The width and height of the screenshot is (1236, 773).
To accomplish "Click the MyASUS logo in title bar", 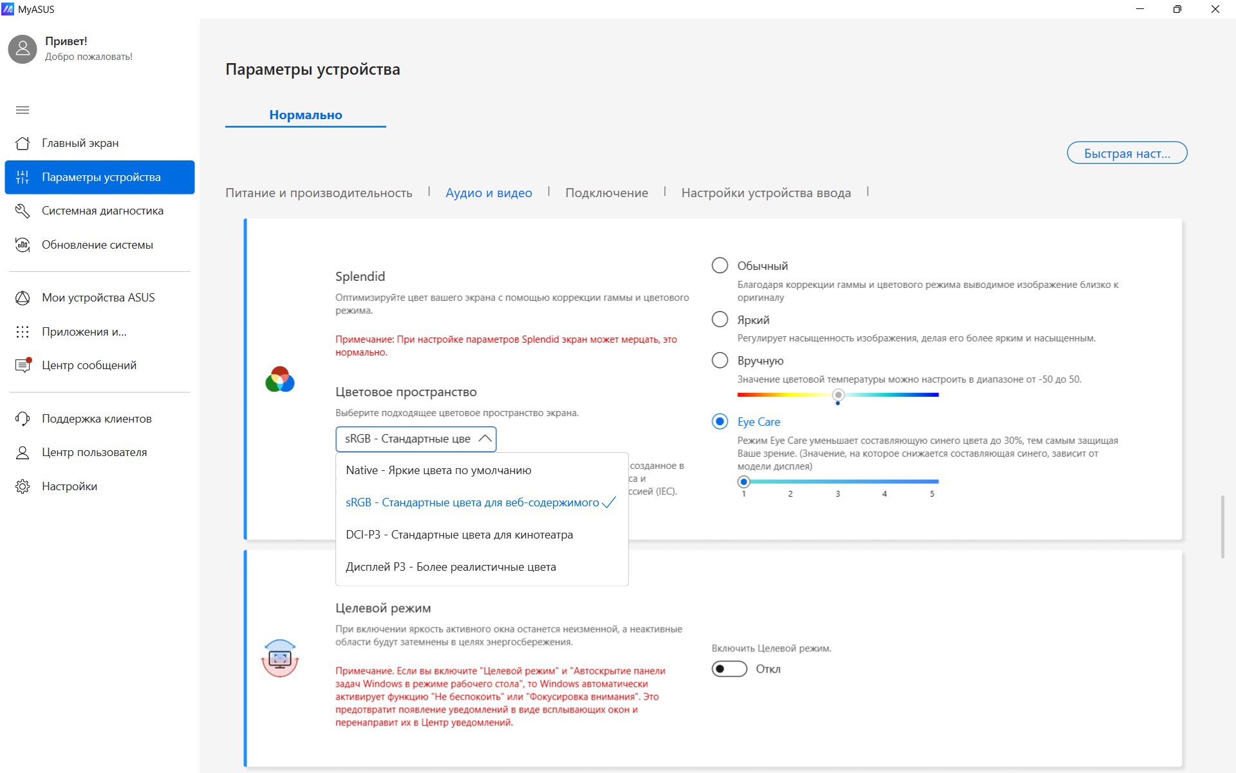I will [x=8, y=9].
